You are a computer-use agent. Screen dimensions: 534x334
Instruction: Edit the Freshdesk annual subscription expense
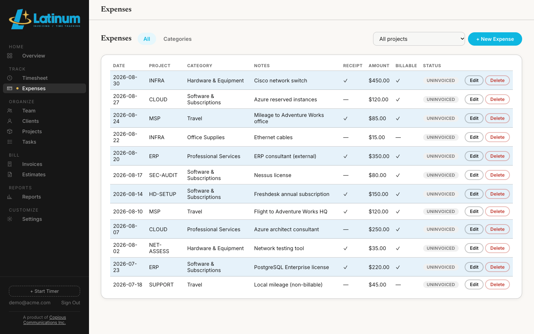click(x=474, y=194)
